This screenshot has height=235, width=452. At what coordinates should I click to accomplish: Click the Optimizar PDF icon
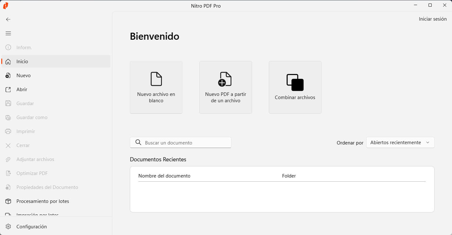click(8, 173)
